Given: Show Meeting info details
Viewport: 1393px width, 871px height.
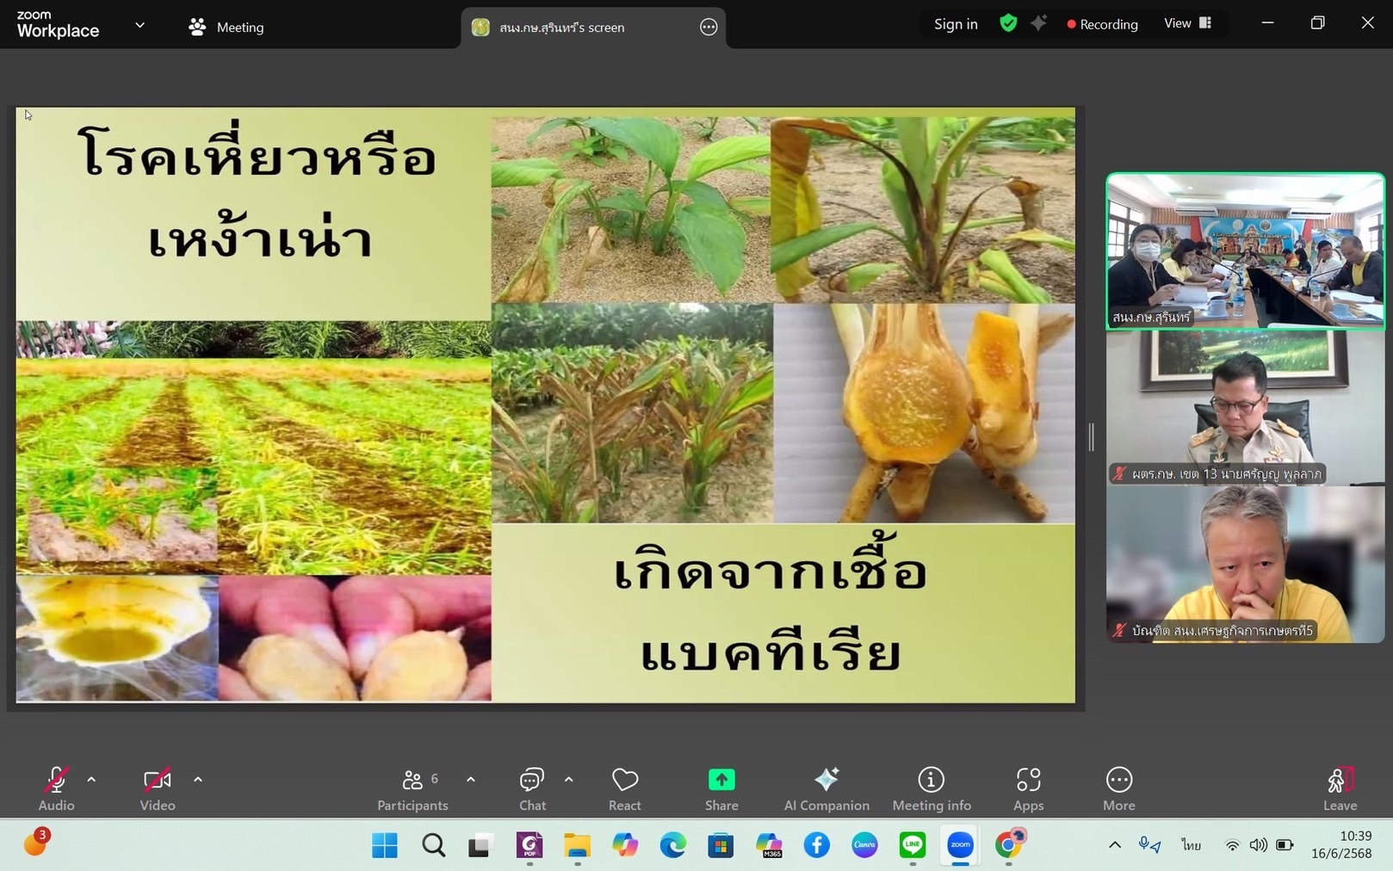Looking at the screenshot, I should (931, 788).
